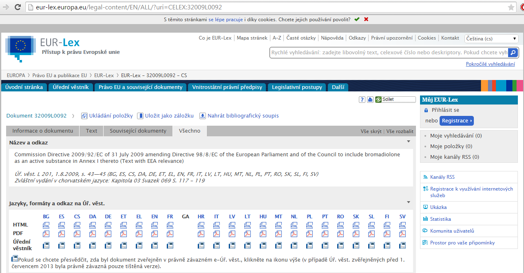Switch to the Text tab
524x273 pixels.
[x=91, y=131]
